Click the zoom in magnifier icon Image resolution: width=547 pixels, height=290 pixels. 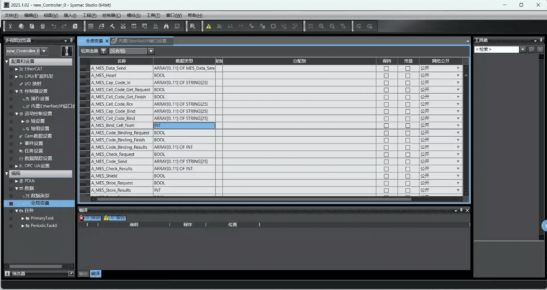point(321,26)
